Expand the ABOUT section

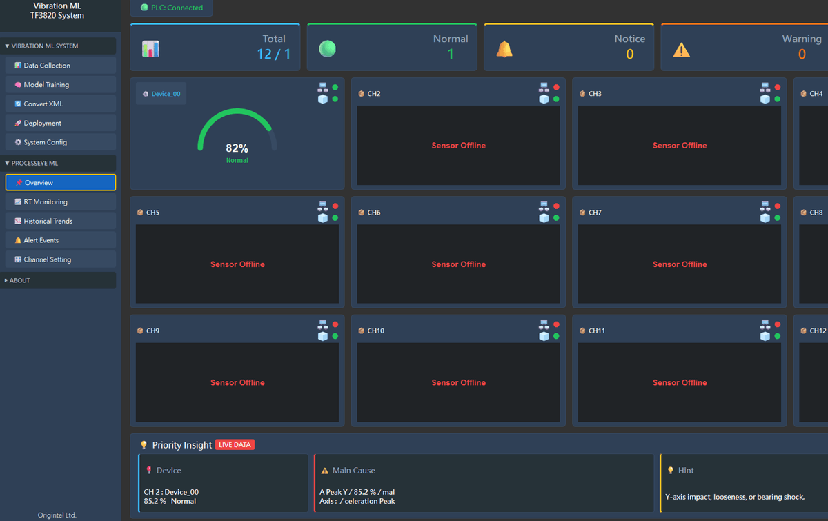click(58, 280)
